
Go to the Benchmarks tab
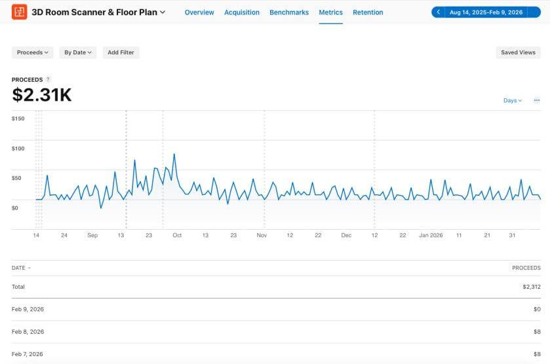coord(289,12)
